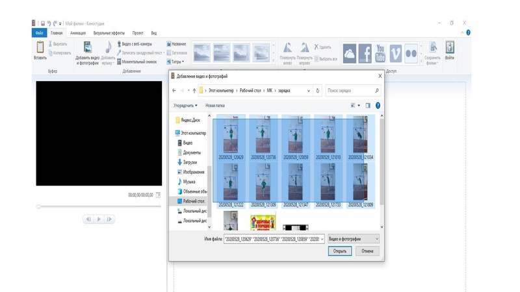Click the refresh icon beside the address bar
Viewport: 520px width, 292px height.
click(318, 91)
